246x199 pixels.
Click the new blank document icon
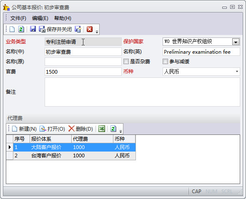click(12, 29)
